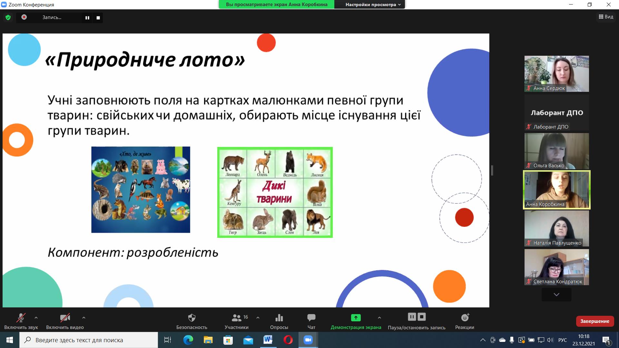Click the screen viewing notice banner
The height and width of the screenshot is (348, 619).
point(277,5)
